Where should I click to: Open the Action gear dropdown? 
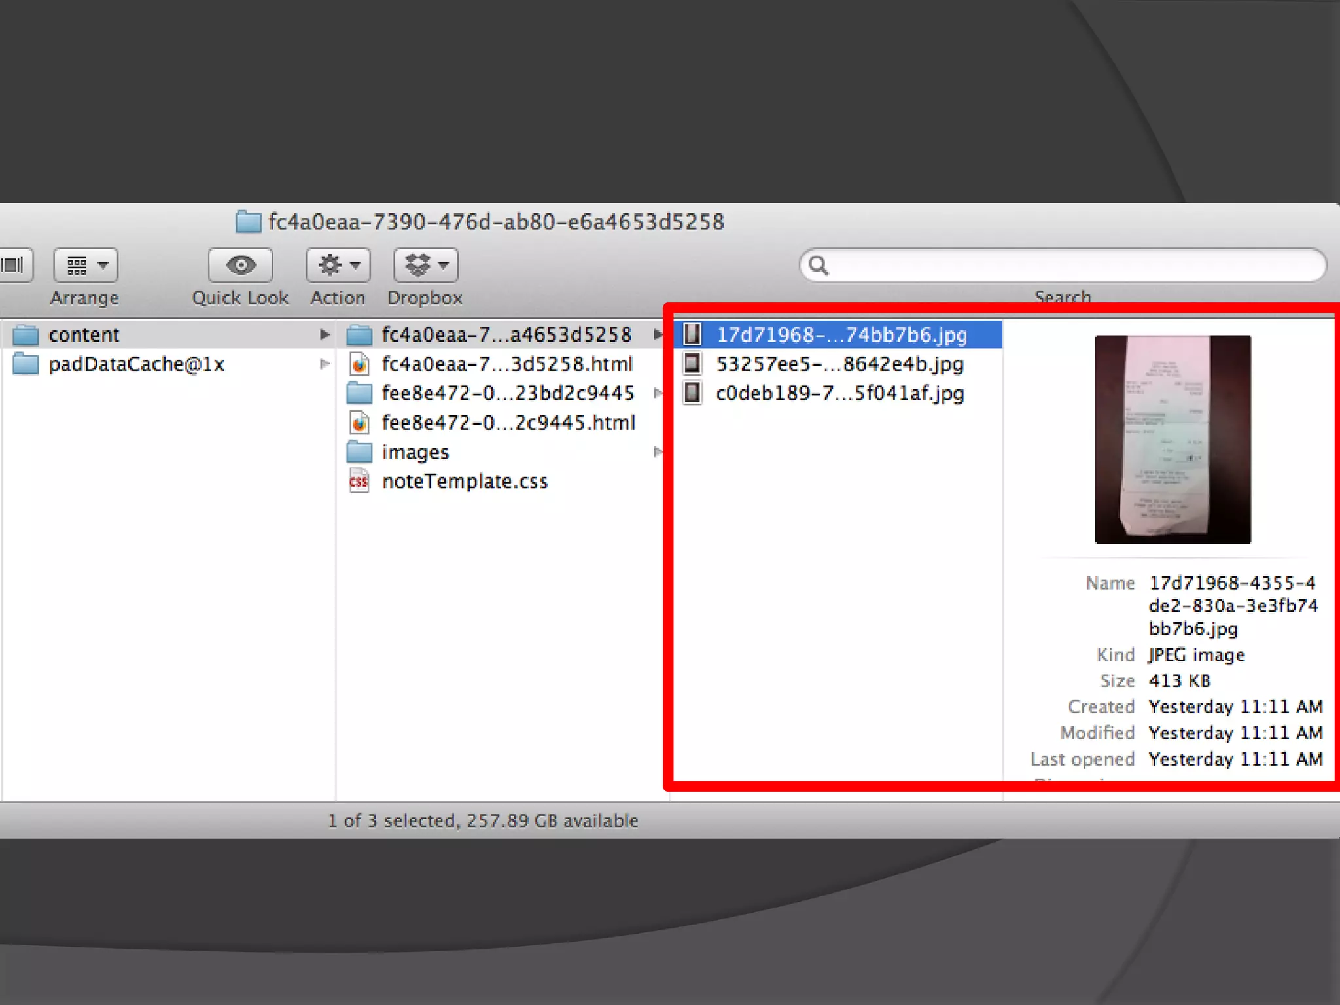[x=338, y=265]
